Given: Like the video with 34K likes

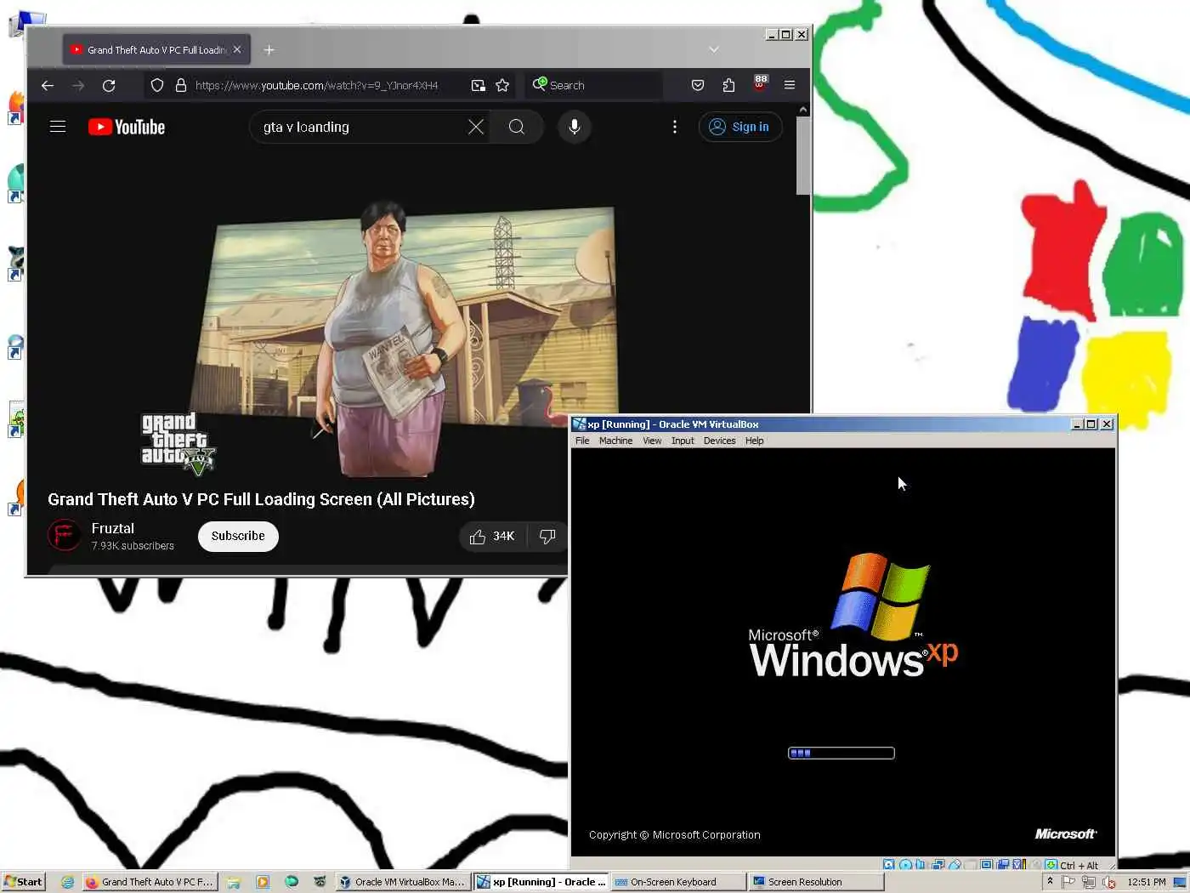Looking at the screenshot, I should [x=493, y=536].
